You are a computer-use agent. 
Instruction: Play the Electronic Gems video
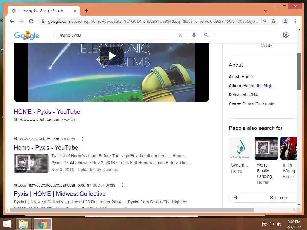(x=112, y=56)
